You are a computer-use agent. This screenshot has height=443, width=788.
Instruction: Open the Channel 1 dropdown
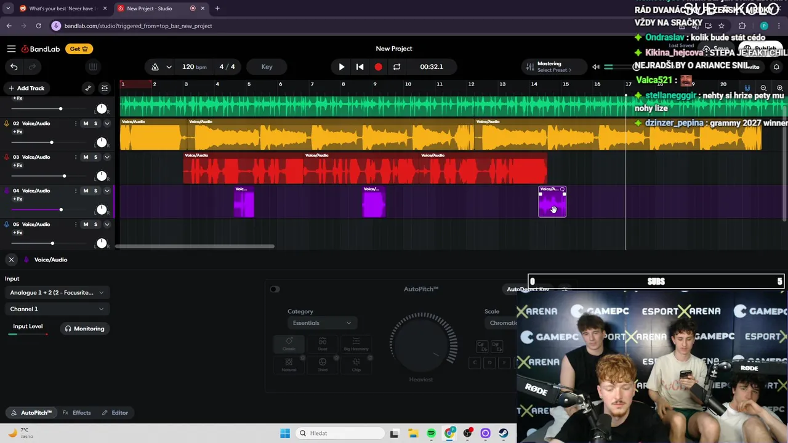tap(57, 309)
